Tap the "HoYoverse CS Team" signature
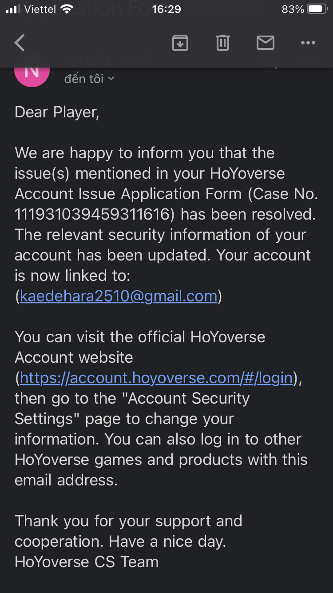 (87, 562)
